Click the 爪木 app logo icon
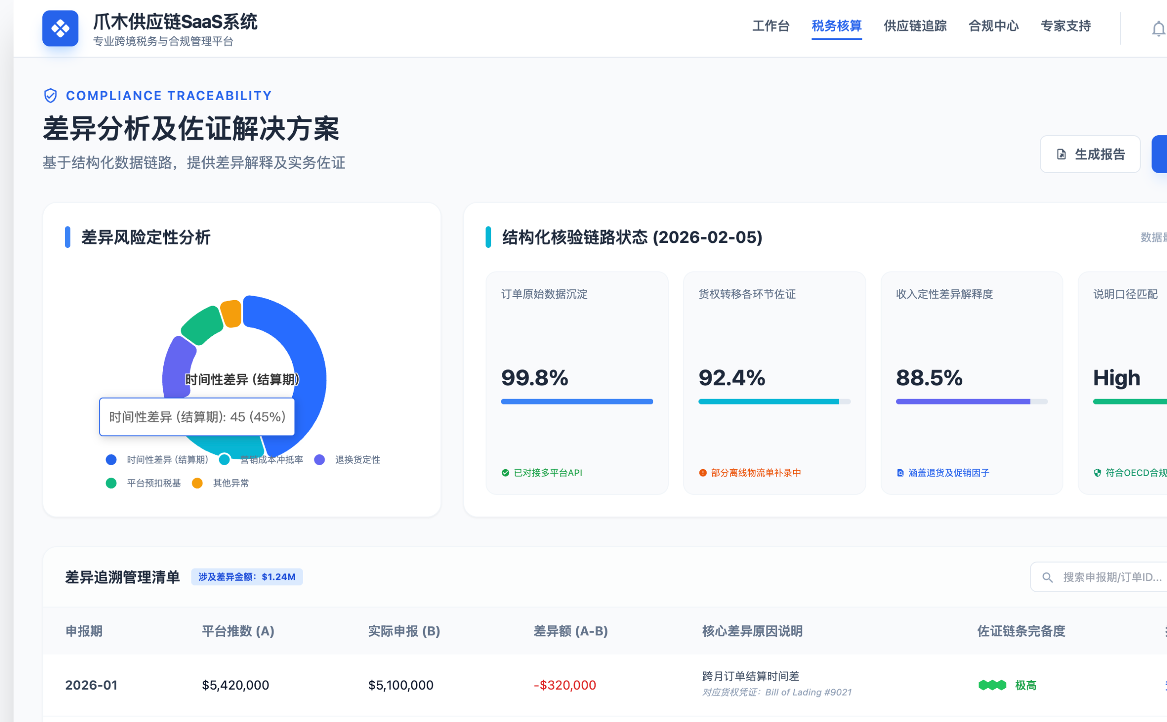Screen dimensions: 1167x722 coord(60,29)
